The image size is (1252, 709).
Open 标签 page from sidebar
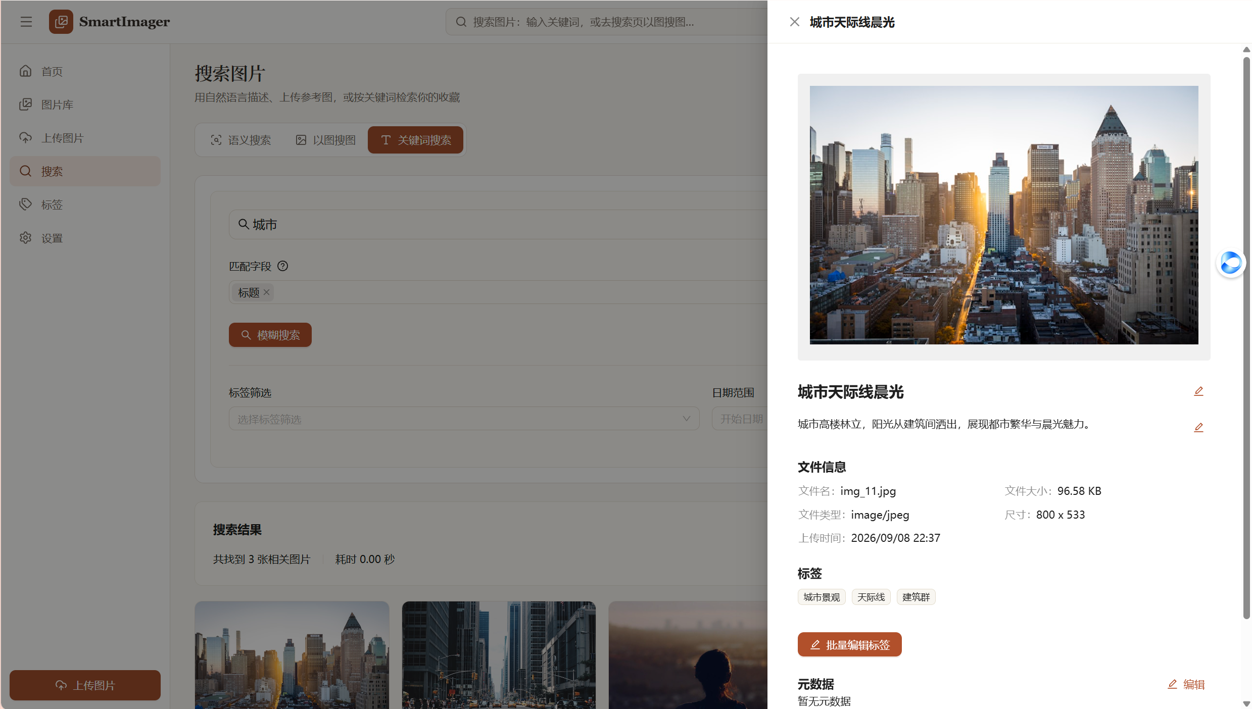click(x=85, y=205)
